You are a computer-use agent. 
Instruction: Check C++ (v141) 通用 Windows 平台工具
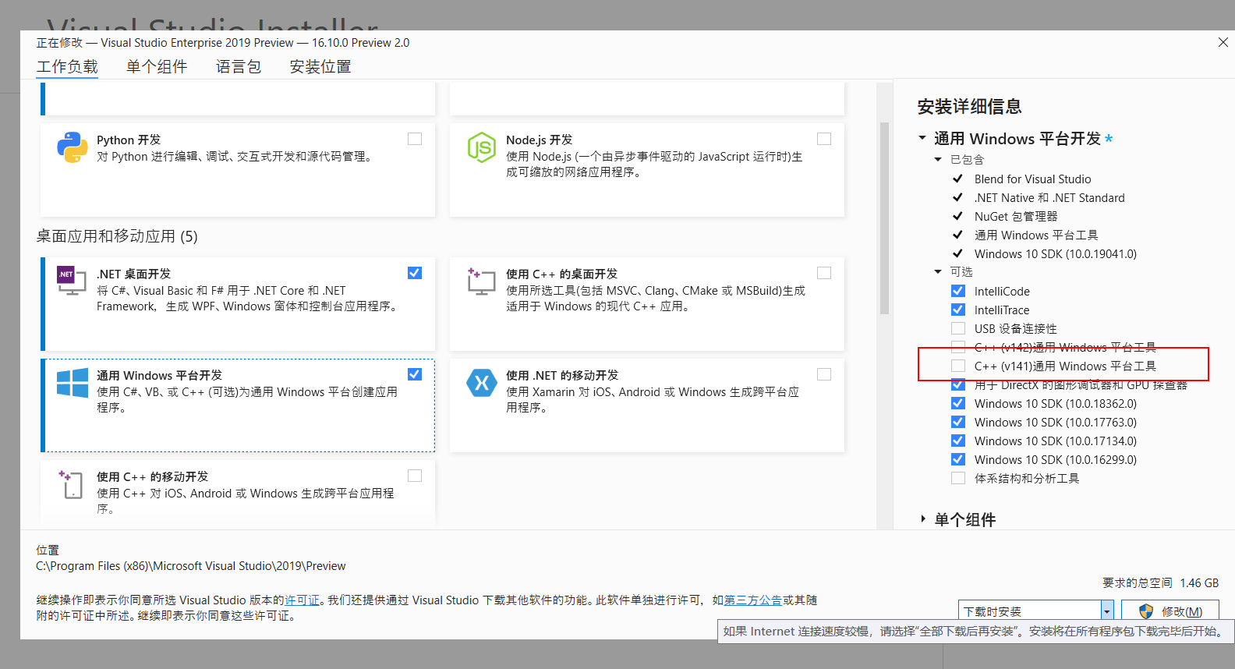click(958, 366)
